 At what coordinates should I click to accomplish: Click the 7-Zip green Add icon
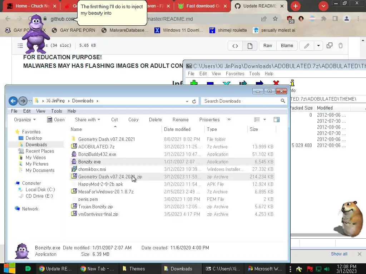point(194,82)
